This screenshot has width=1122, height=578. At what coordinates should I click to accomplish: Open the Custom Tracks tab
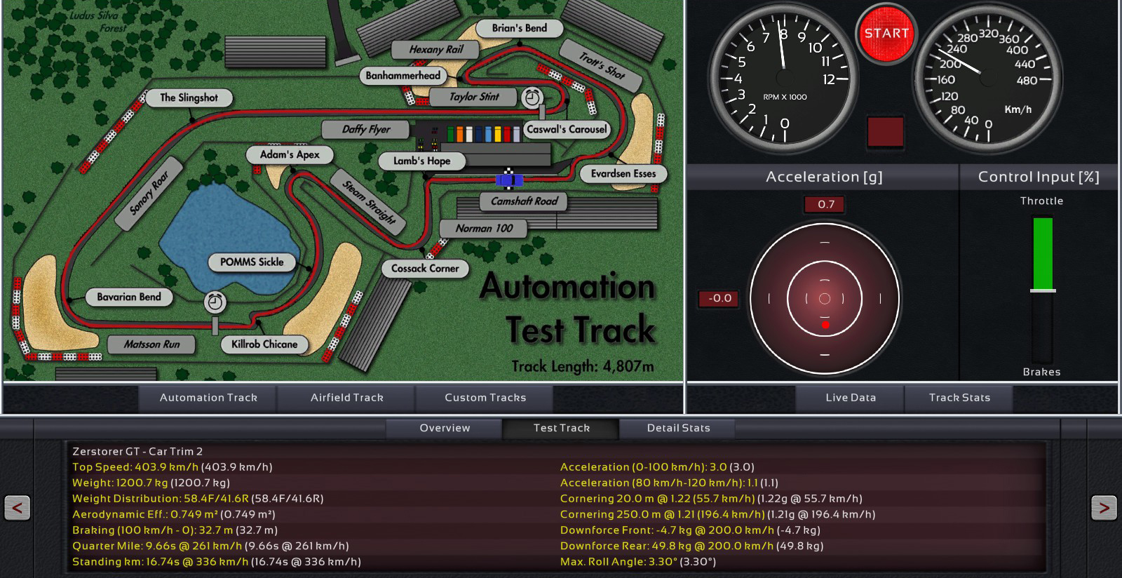[485, 398]
